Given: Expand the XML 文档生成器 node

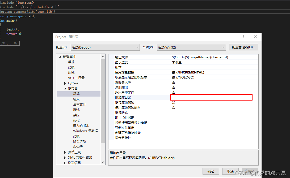Looking at the screenshot, I should (65, 158).
